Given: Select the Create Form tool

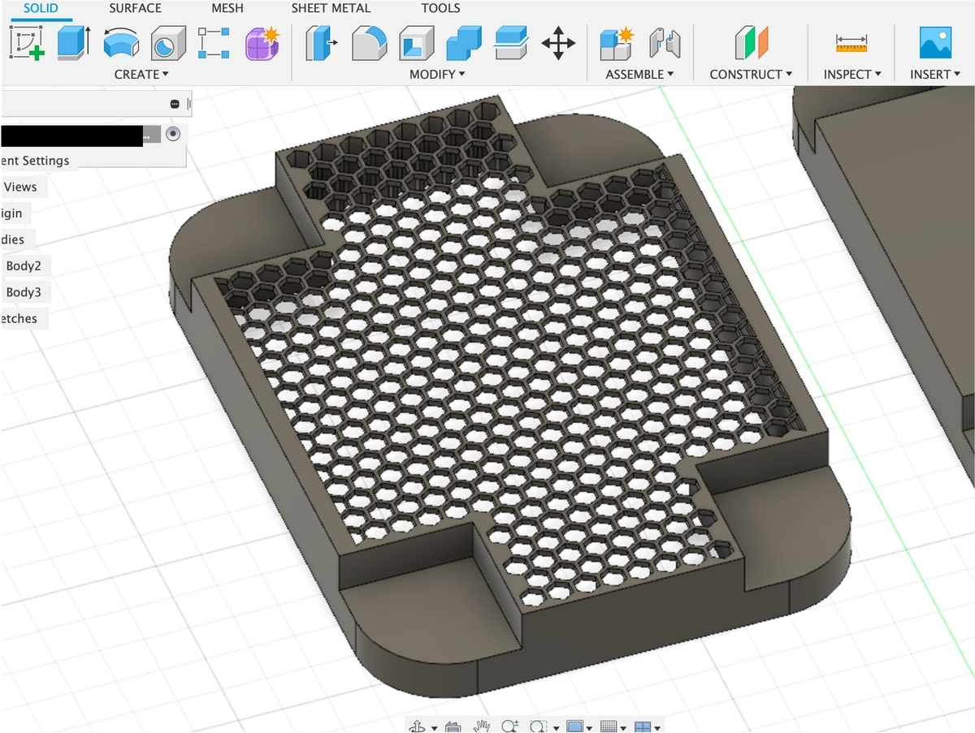Looking at the screenshot, I should 262,42.
